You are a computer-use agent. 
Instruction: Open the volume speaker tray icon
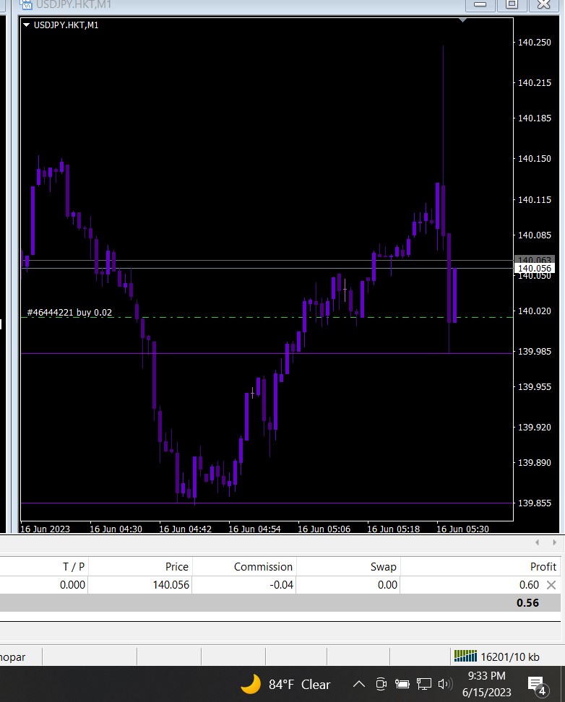tap(445, 684)
